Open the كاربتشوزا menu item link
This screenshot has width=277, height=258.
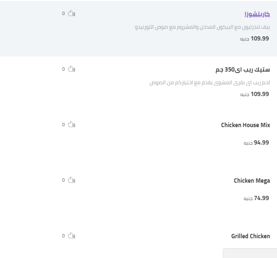point(257,14)
